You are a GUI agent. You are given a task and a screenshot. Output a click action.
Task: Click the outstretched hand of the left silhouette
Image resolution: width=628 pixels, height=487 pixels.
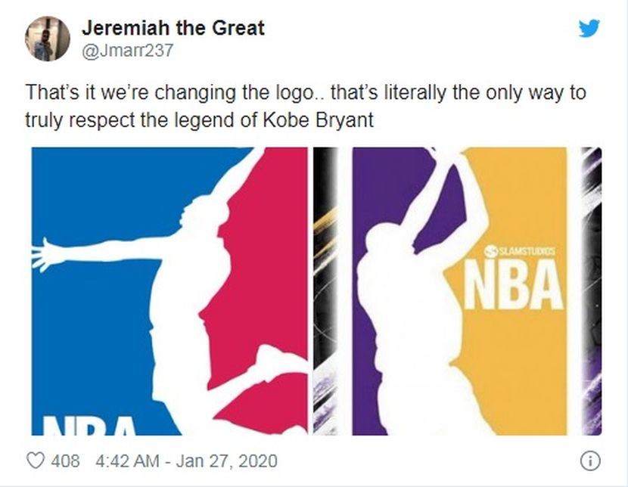coord(45,255)
